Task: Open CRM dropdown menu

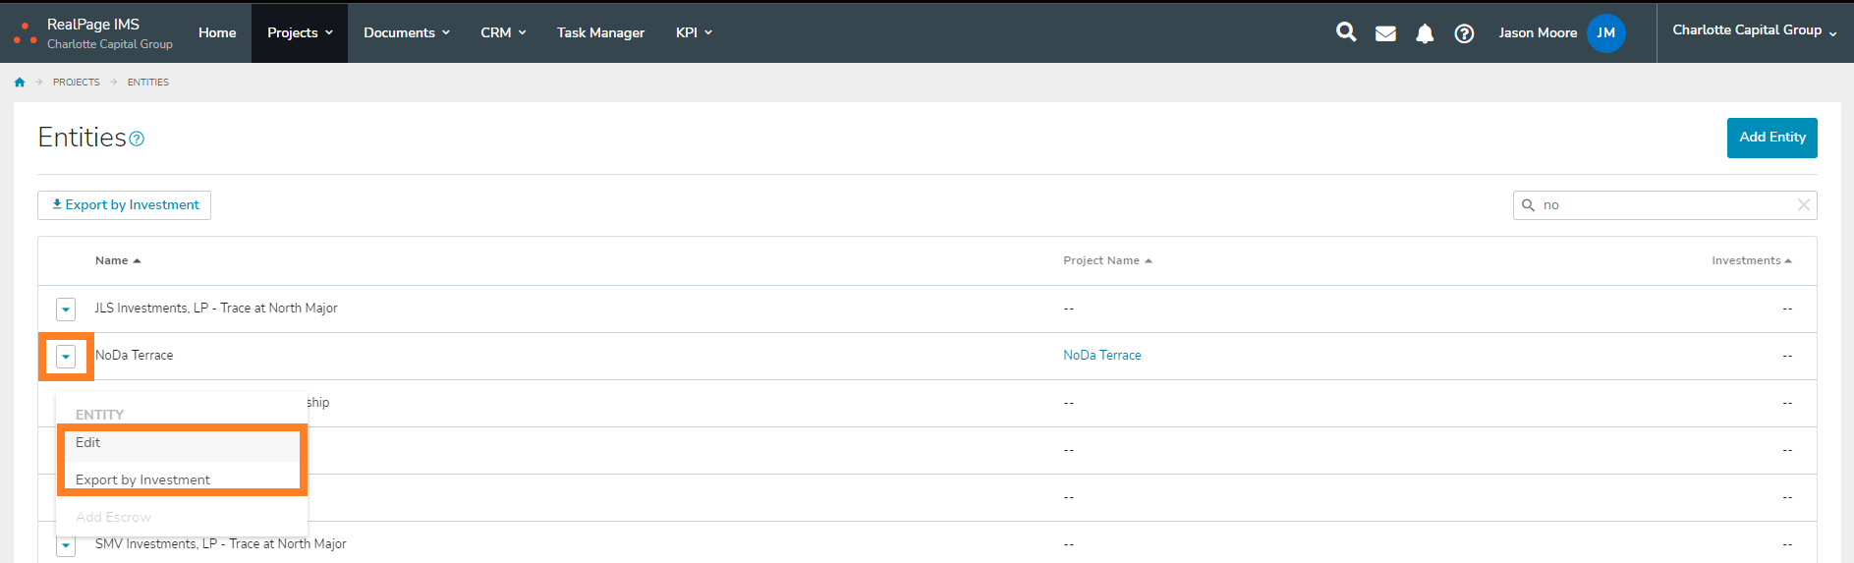Action: [x=503, y=32]
